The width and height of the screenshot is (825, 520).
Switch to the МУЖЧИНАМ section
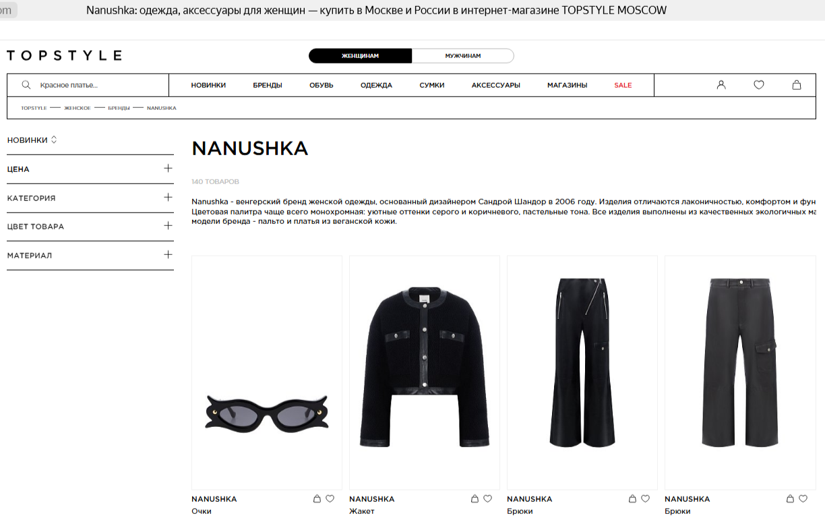(463, 56)
